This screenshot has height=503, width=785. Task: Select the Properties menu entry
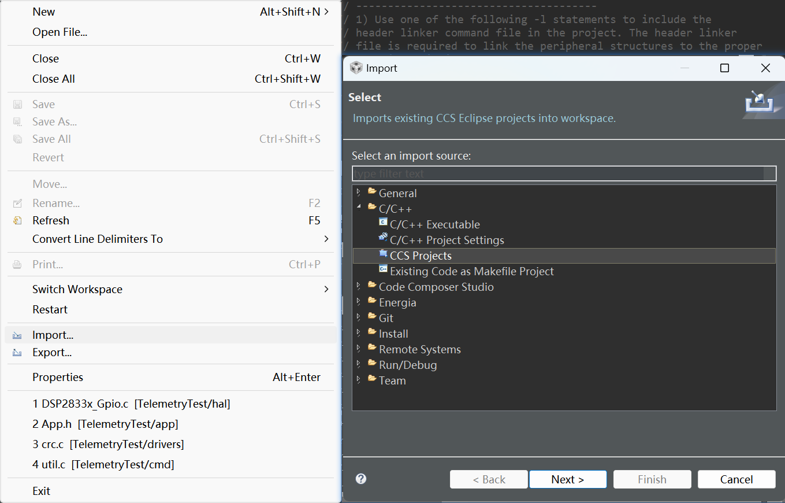click(x=170, y=377)
